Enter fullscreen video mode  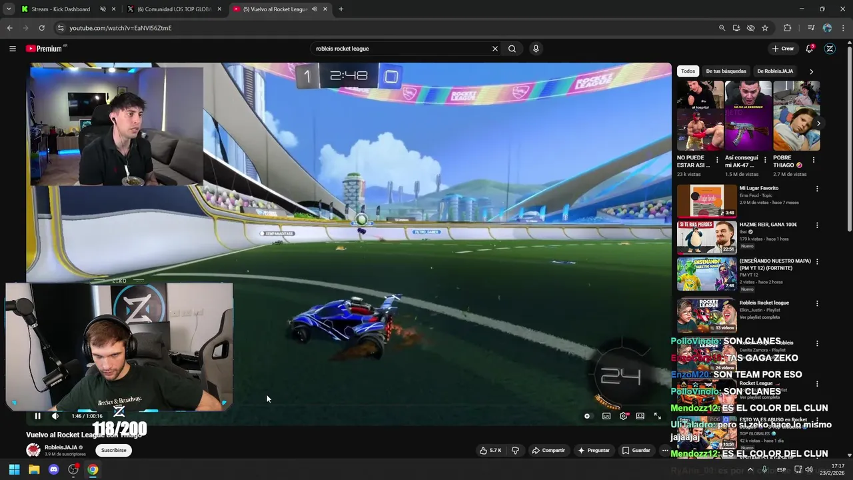pyautogui.click(x=658, y=416)
